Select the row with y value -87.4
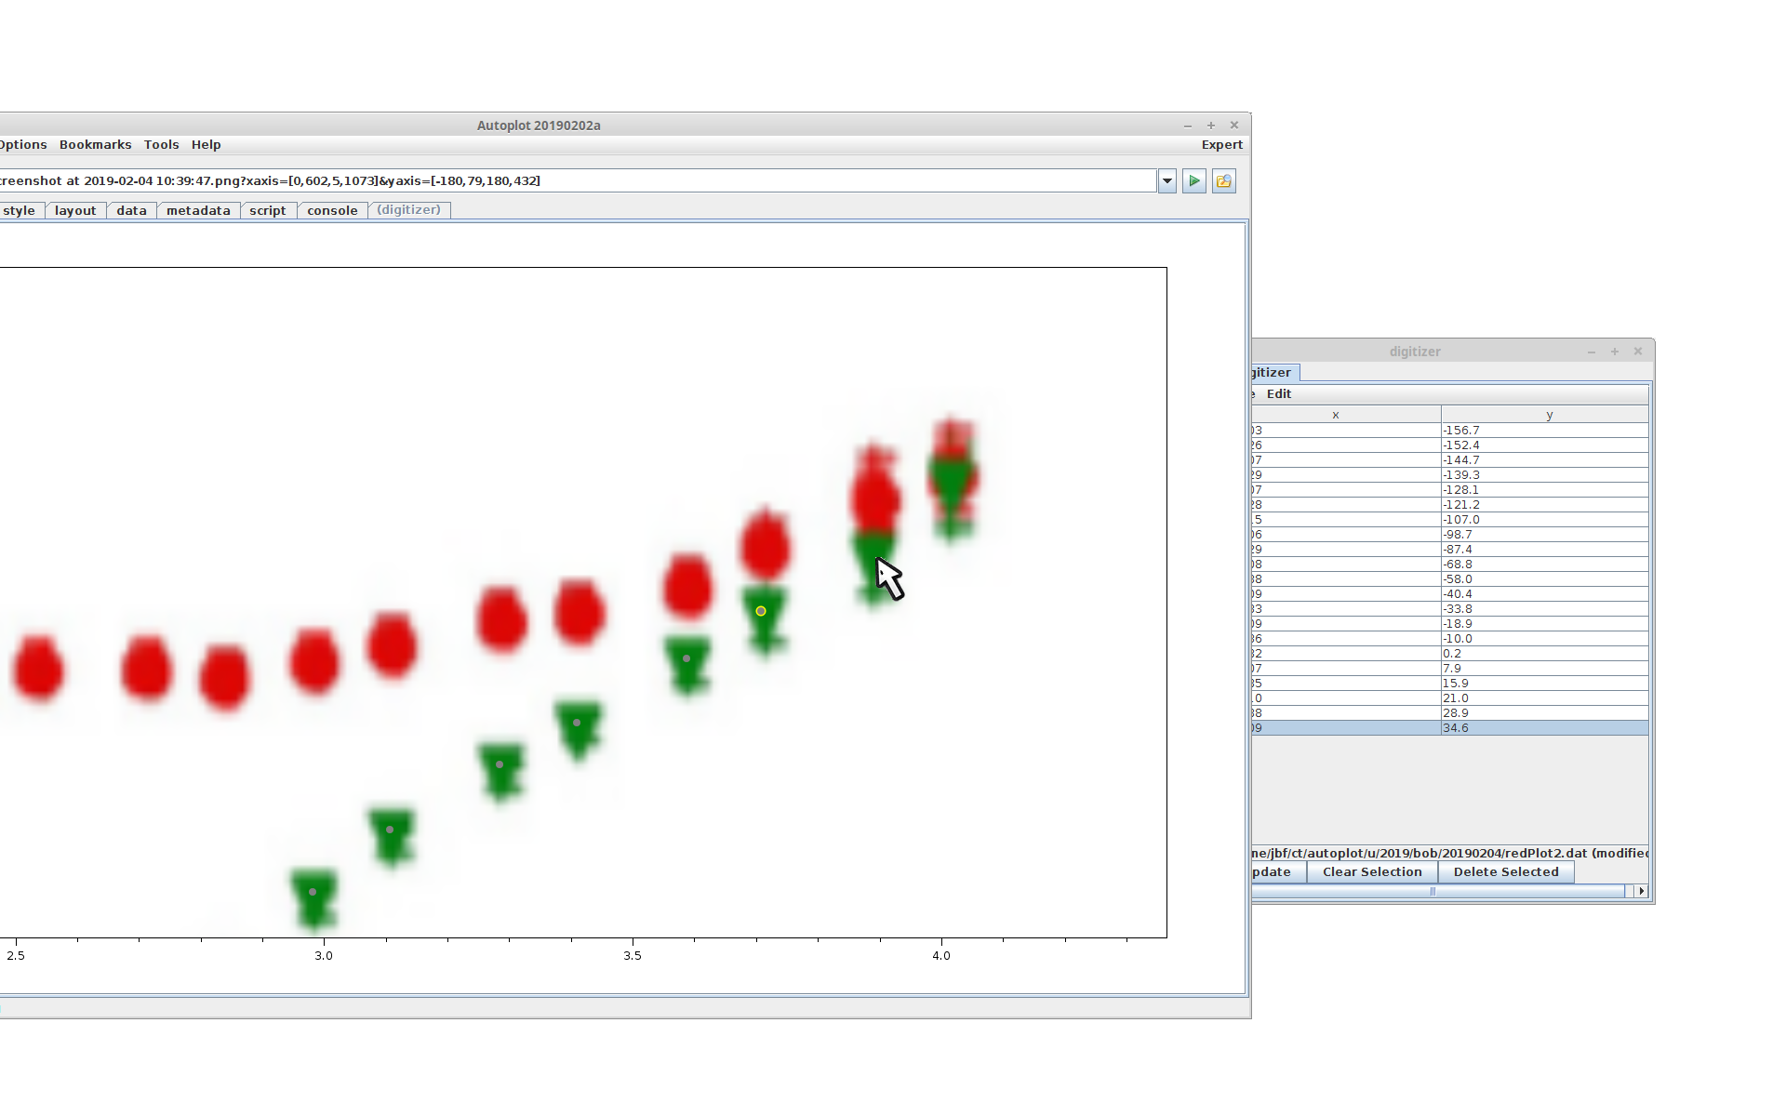 [1450, 550]
